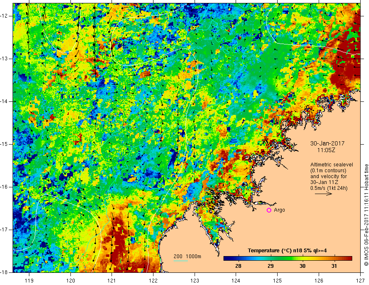Click the longitude label '123'
Viewport: 369px width, 285px height.
tap(195, 280)
